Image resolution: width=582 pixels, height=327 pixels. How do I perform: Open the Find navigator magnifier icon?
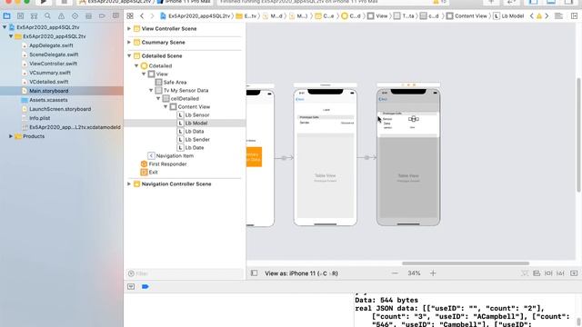47,16
